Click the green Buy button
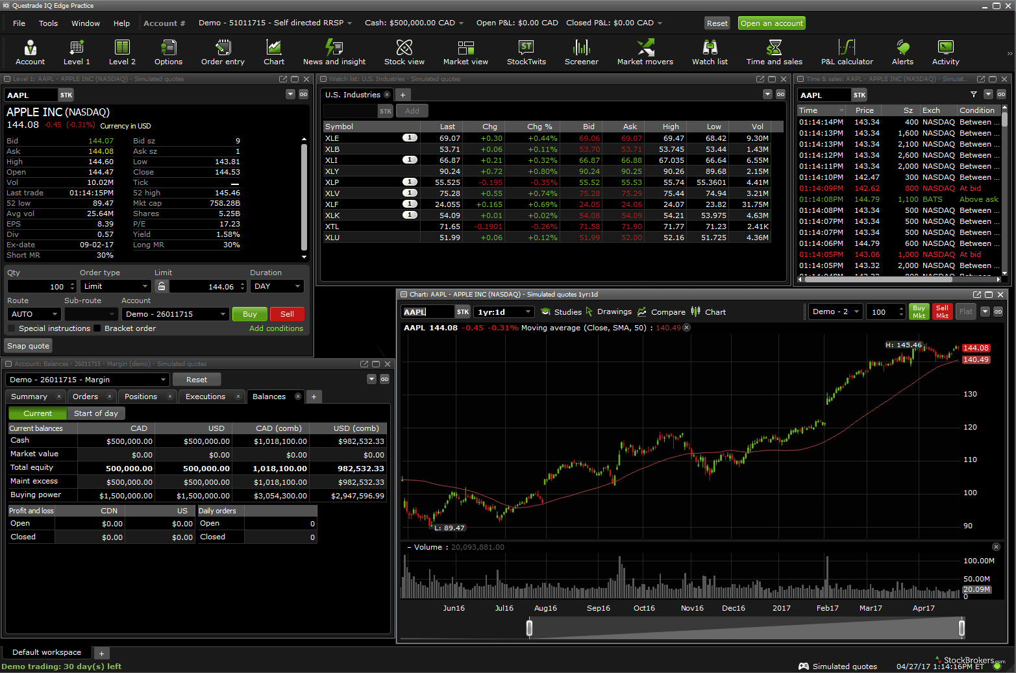This screenshot has height=673, width=1016. pos(250,314)
